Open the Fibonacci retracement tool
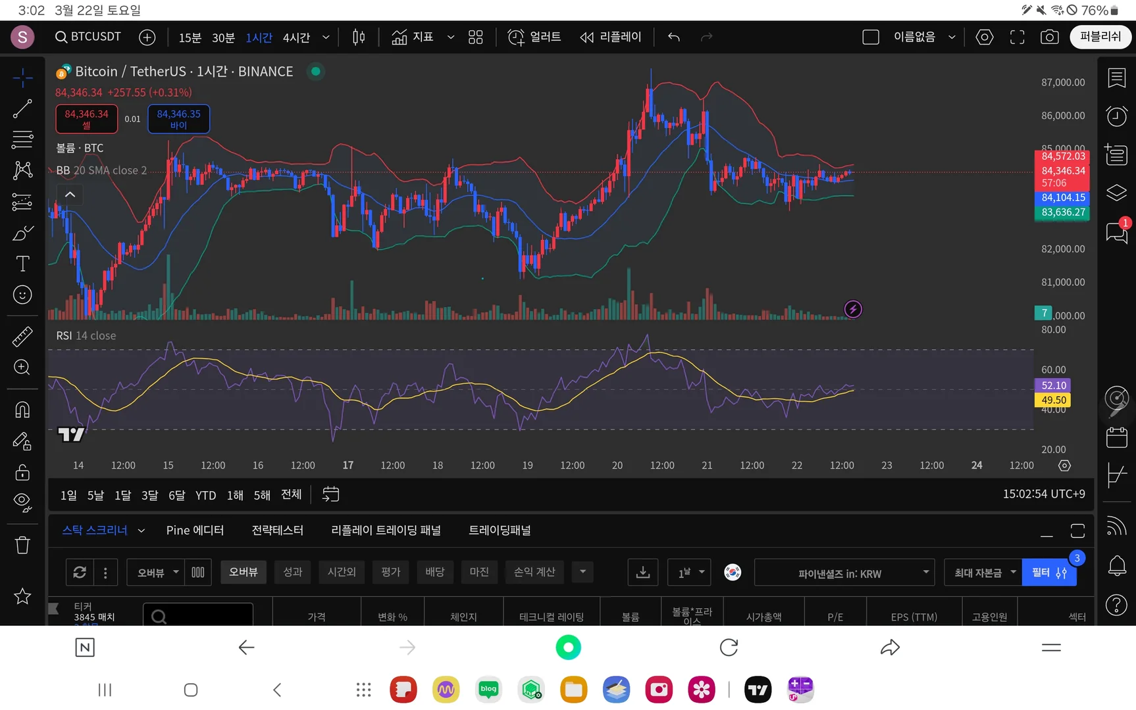 pyautogui.click(x=22, y=139)
